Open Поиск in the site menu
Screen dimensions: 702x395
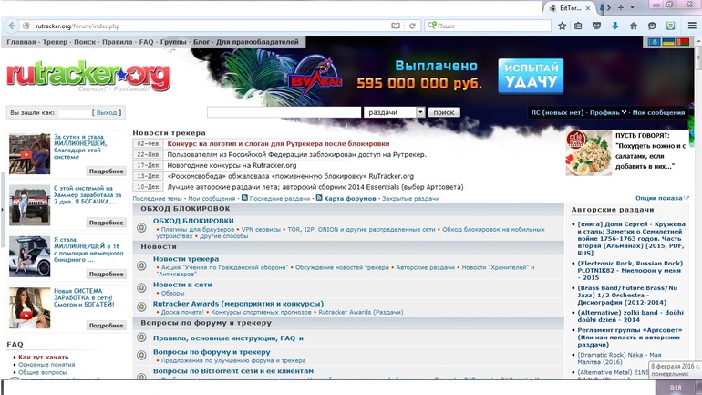click(x=85, y=42)
